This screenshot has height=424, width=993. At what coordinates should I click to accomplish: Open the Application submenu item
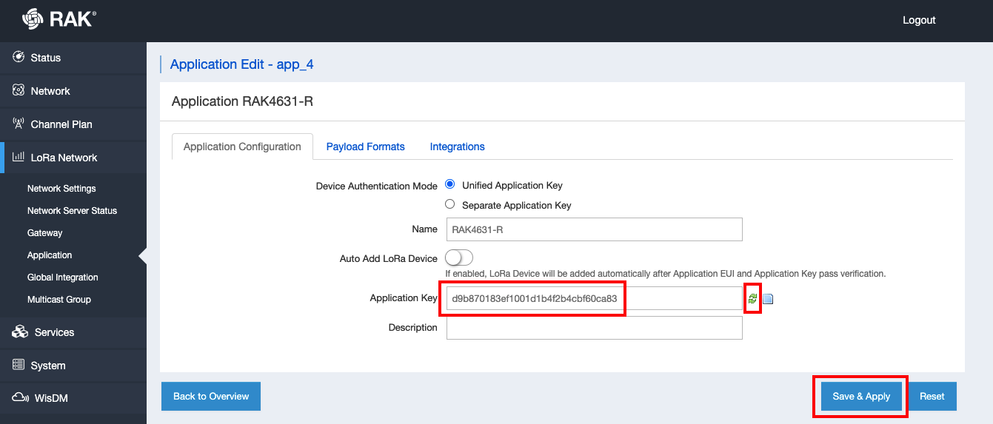50,255
